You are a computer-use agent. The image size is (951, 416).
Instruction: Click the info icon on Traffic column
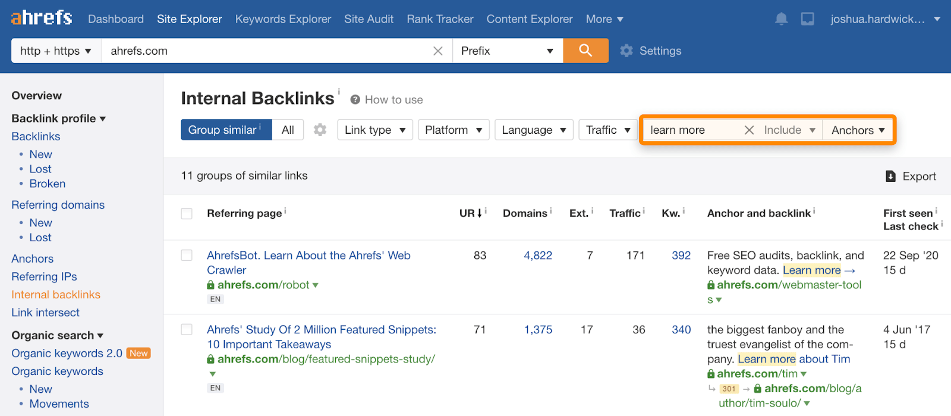click(x=644, y=210)
